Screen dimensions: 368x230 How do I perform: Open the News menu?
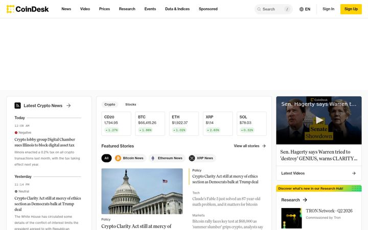tap(66, 9)
